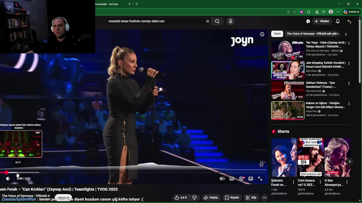The height and width of the screenshot is (203, 362).
Task: Mute the video volume
Action: (8, 178)
